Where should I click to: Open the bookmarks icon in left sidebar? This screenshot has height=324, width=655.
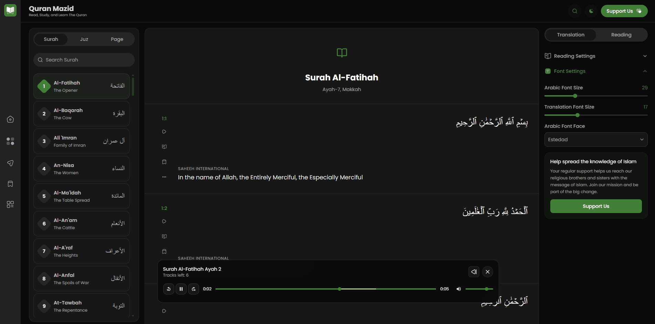click(10, 184)
